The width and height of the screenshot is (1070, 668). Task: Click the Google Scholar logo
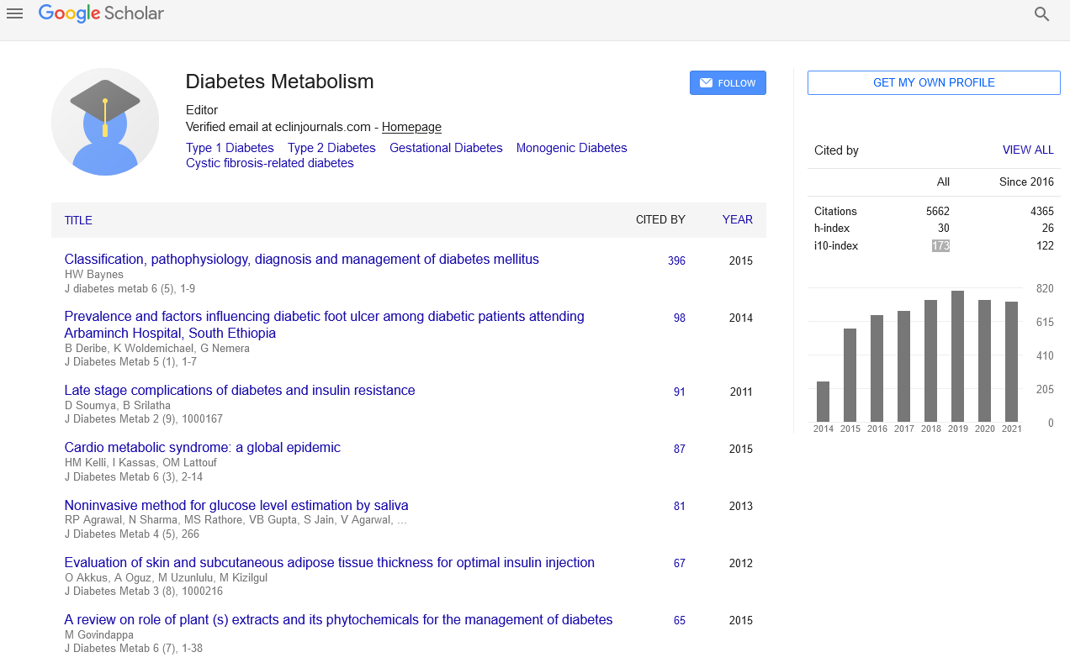tap(101, 13)
